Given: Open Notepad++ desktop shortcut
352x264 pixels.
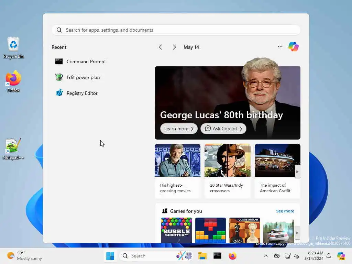Looking at the screenshot, I should (13, 149).
